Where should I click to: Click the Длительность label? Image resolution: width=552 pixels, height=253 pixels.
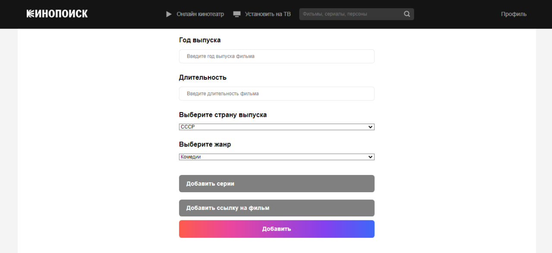click(203, 78)
